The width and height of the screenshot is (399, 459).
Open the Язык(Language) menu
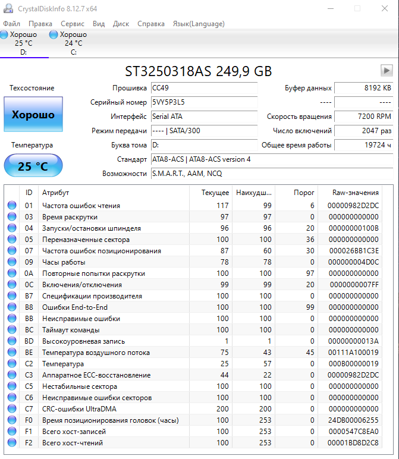(199, 24)
